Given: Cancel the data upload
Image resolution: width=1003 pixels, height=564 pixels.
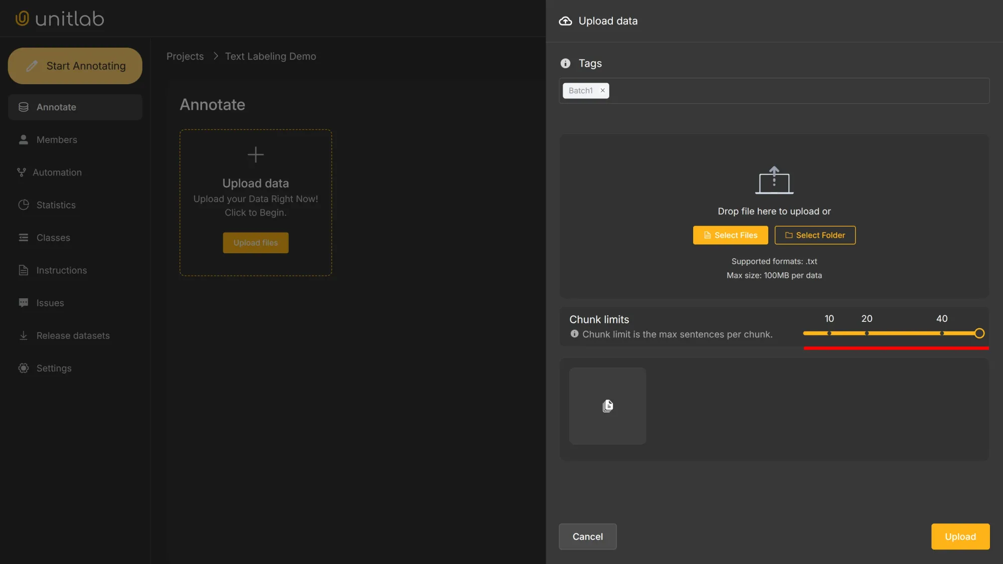Looking at the screenshot, I should [x=587, y=536].
